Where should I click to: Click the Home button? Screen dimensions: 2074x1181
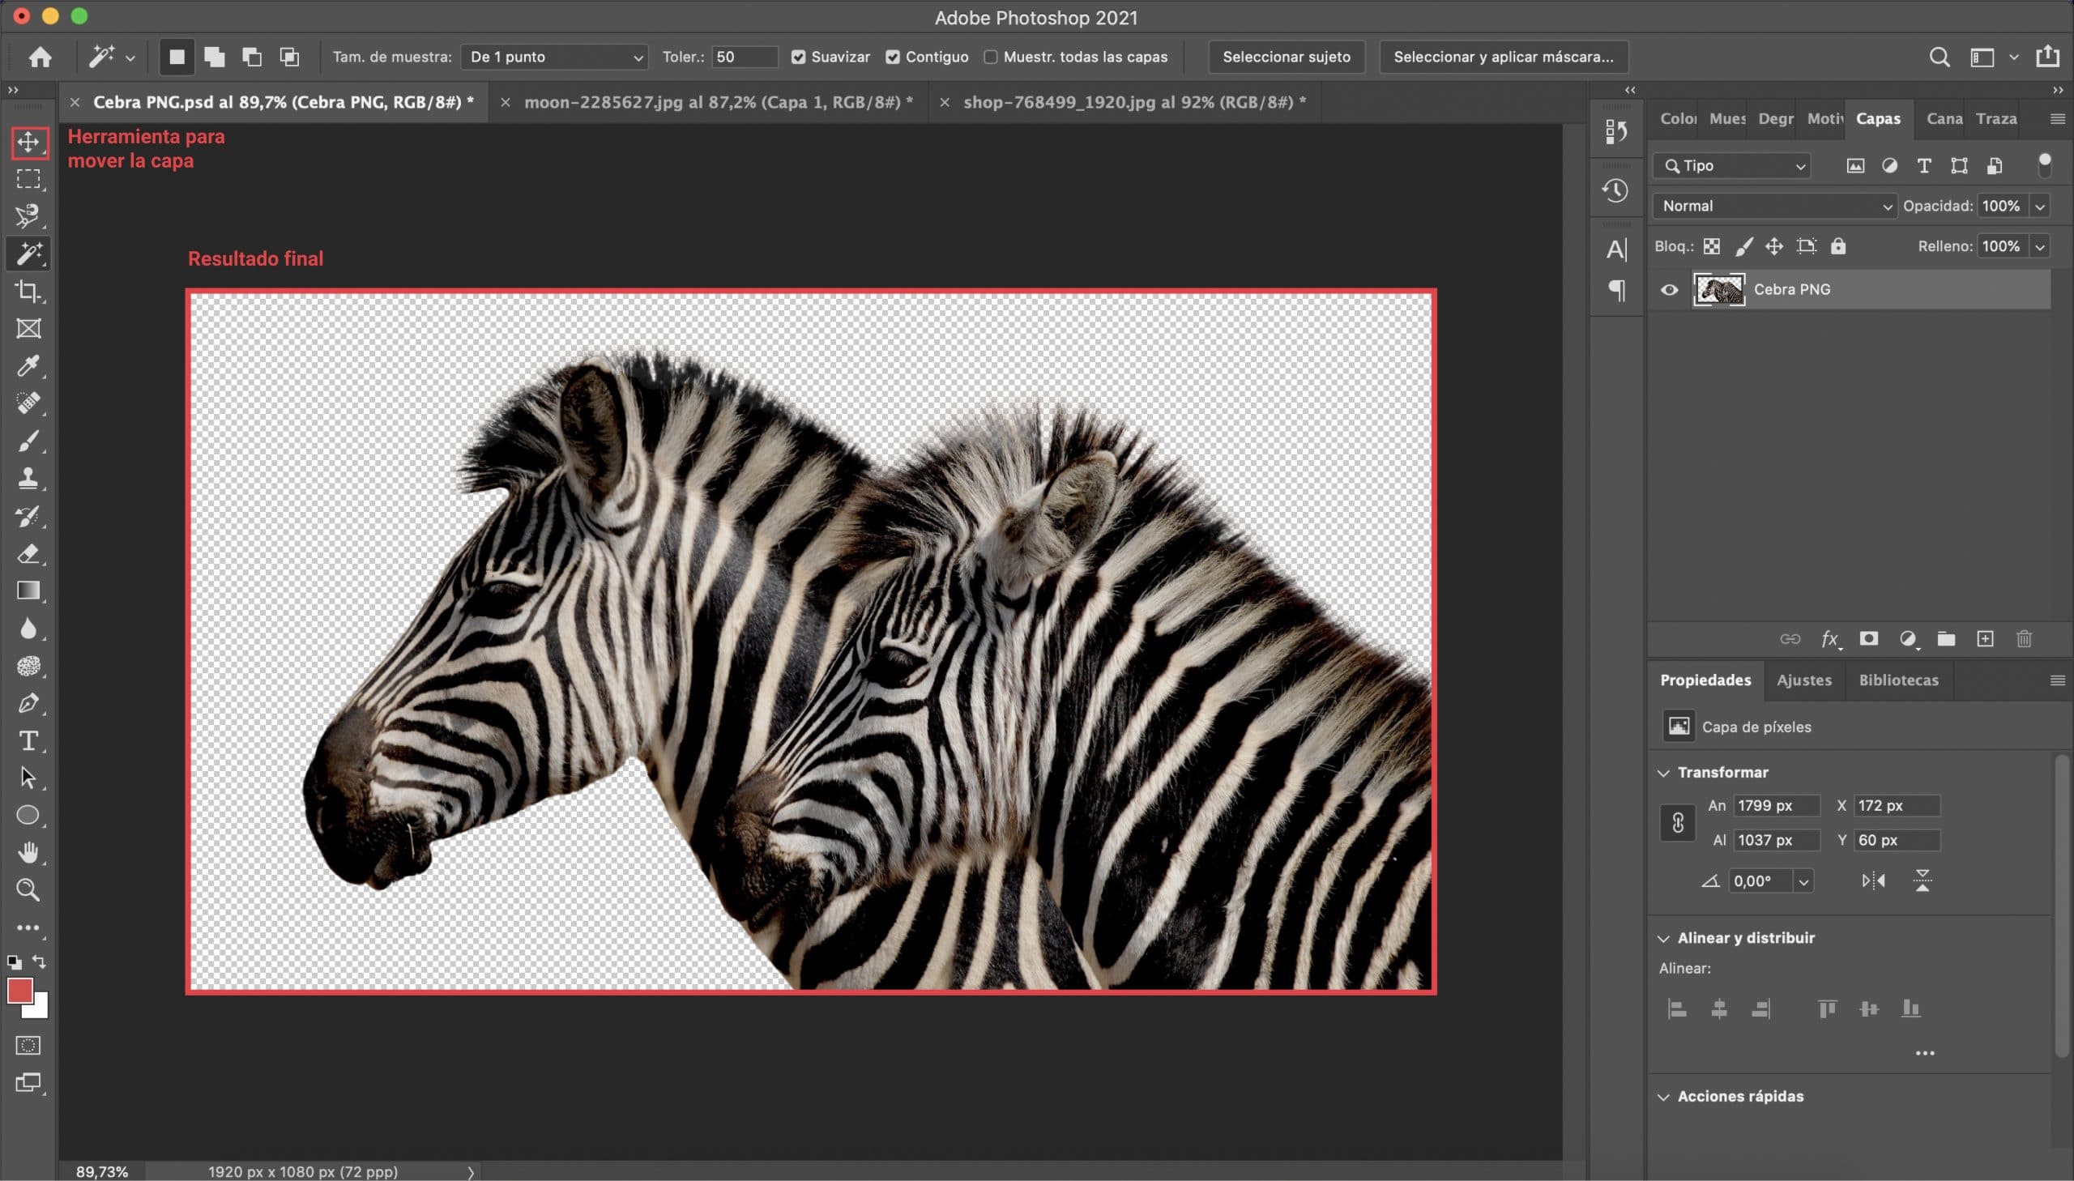(40, 57)
